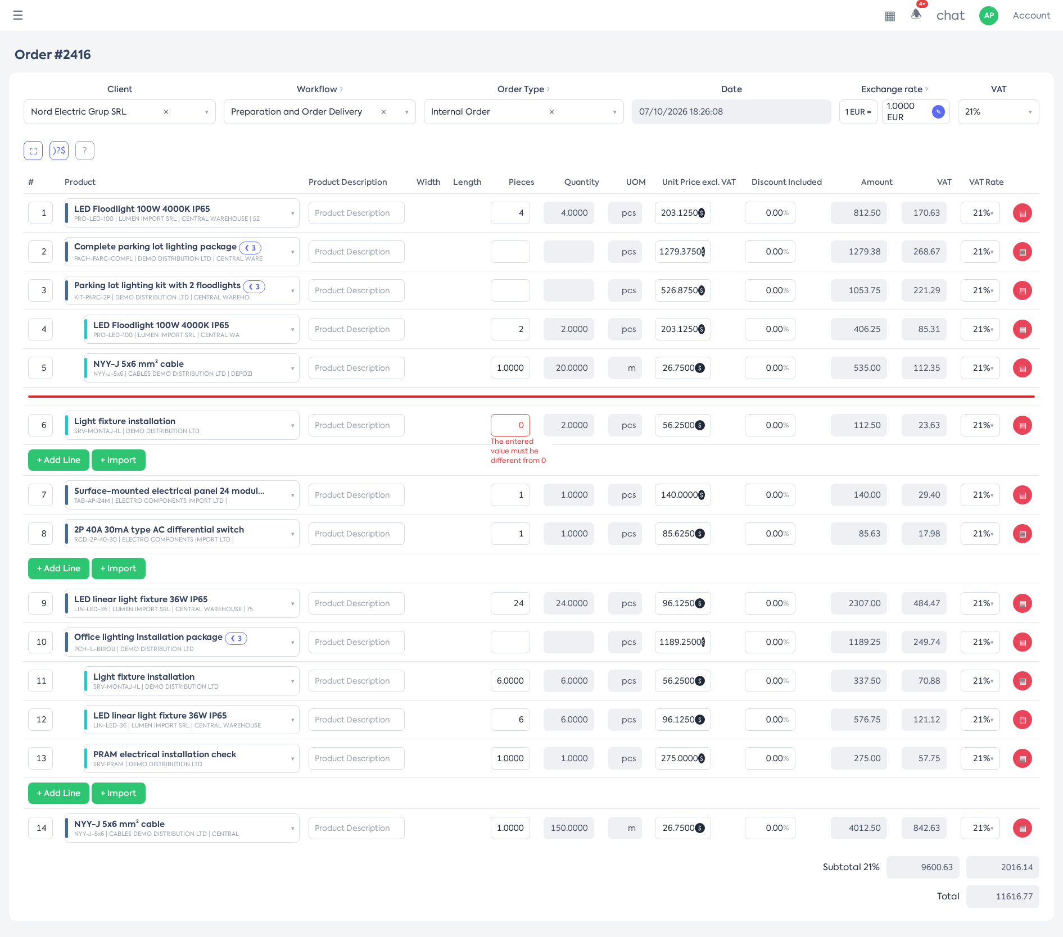The image size is (1063, 937).
Task: Click the Discount field on line 5
Action: 770,368
